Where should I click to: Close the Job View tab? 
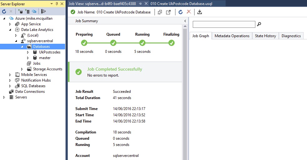(146, 3)
